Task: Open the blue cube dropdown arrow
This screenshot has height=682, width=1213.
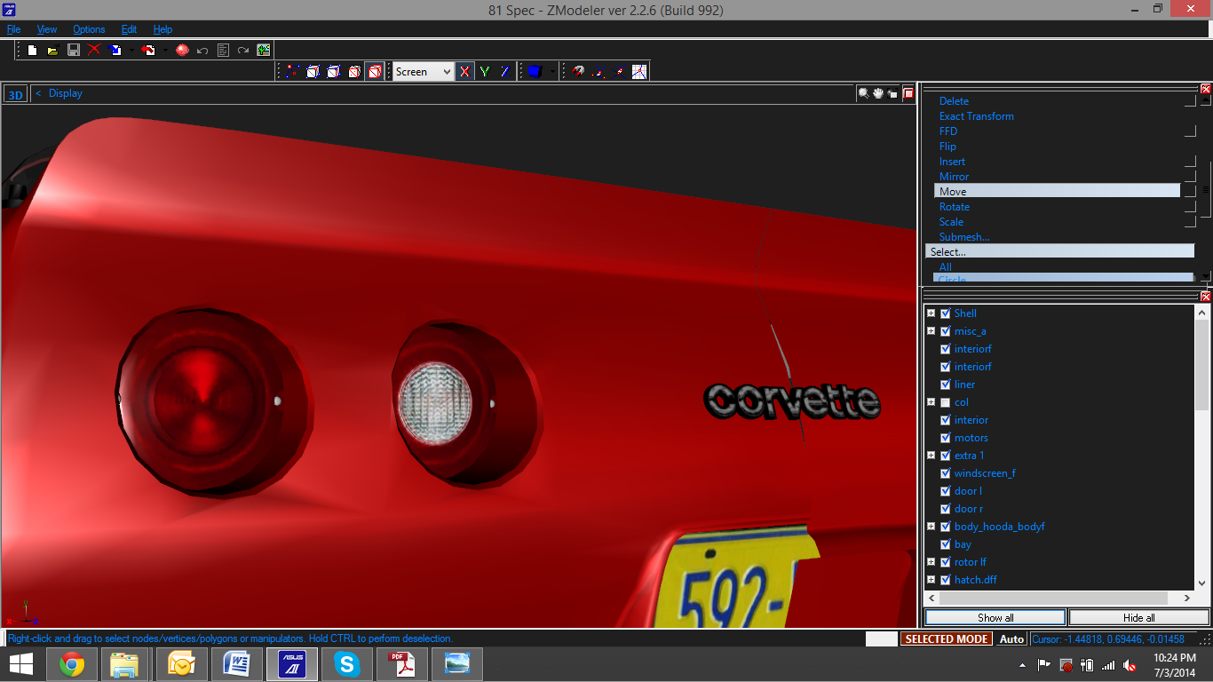Action: click(x=552, y=71)
